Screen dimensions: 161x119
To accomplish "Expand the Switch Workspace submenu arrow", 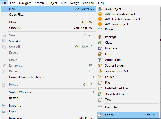I will pyautogui.click(x=94, y=92).
